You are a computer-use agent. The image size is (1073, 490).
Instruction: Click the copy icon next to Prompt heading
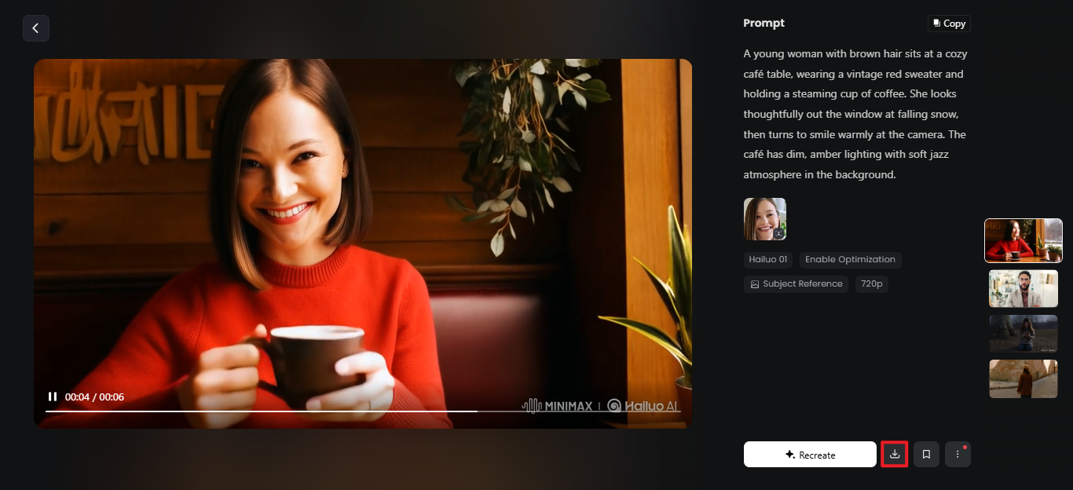tap(938, 23)
